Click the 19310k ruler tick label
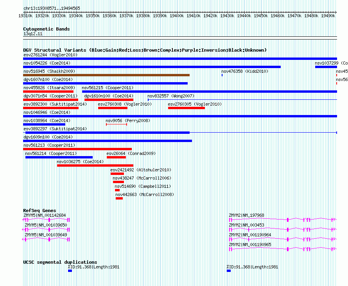Image resolution: width=348 pixels, height=286 pixels. click(25, 16)
